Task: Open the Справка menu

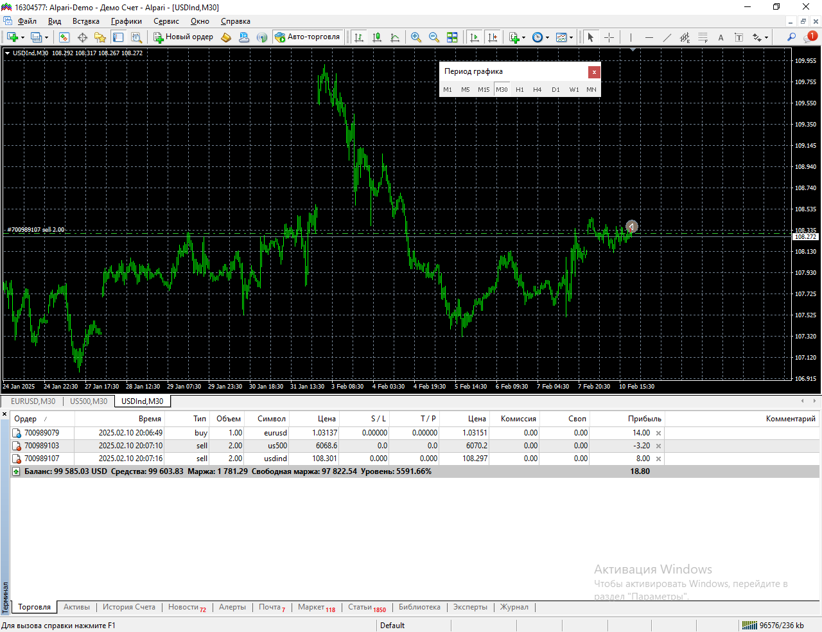Action: click(x=236, y=21)
